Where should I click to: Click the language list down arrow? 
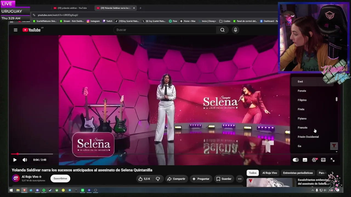pyautogui.click(x=336, y=152)
